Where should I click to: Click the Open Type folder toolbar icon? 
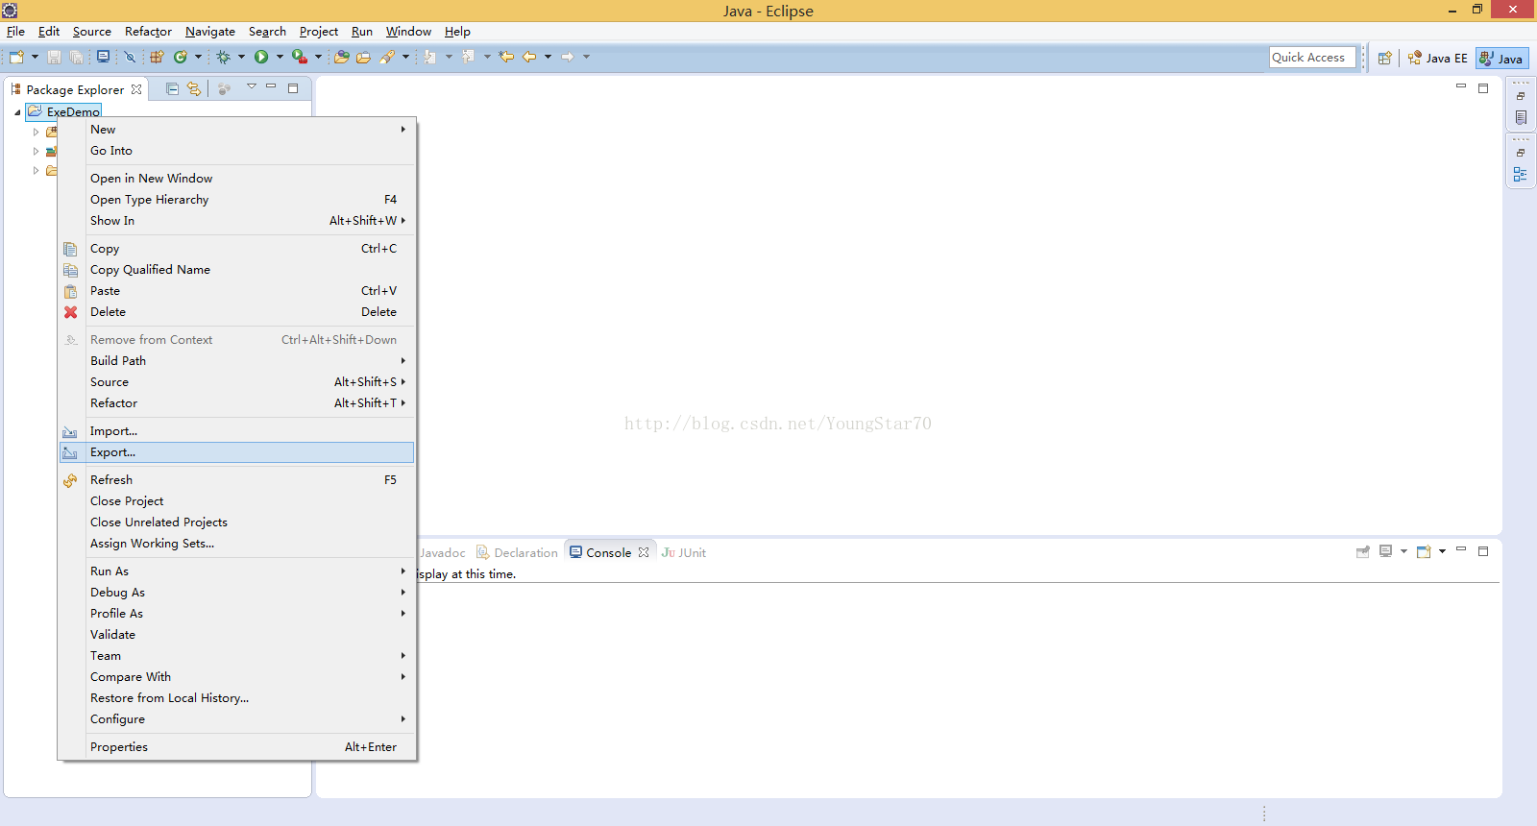tap(341, 58)
